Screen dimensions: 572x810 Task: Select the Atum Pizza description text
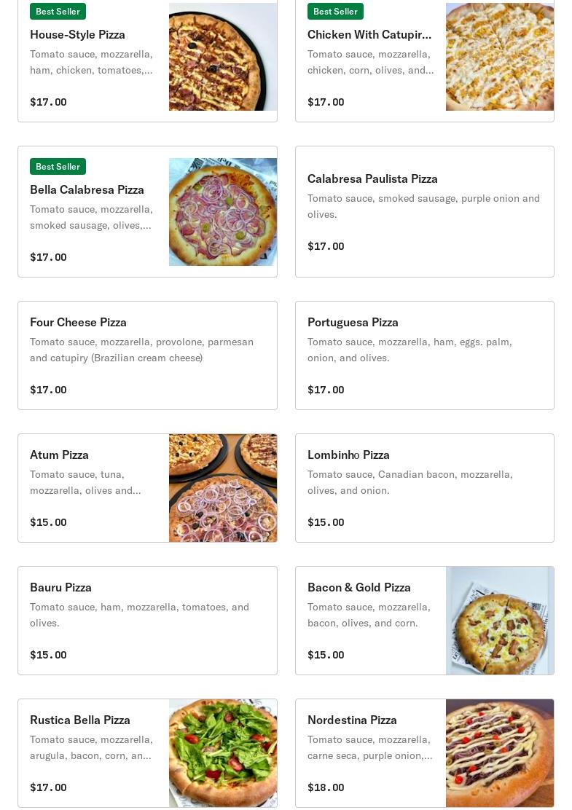tap(85, 482)
